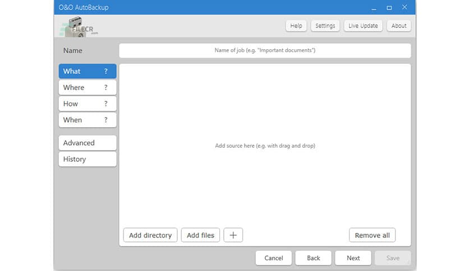Screen dimensions: 469x271
Task: Open the How tab
Action: 88,104
